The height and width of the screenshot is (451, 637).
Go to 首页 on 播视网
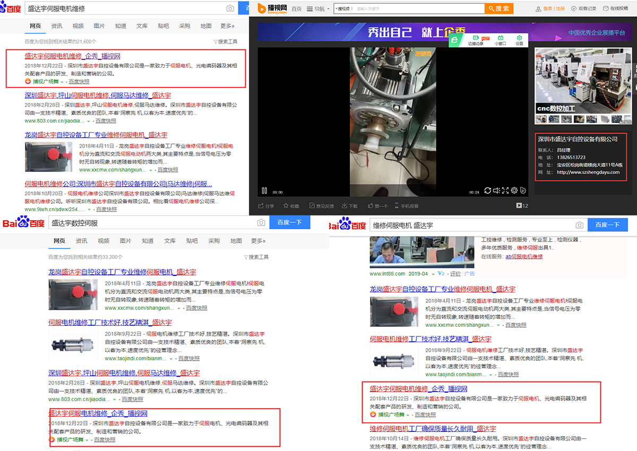pyautogui.click(x=296, y=9)
